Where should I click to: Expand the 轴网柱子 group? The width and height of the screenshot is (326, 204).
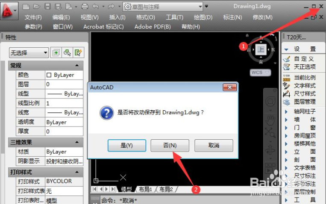[286, 112]
